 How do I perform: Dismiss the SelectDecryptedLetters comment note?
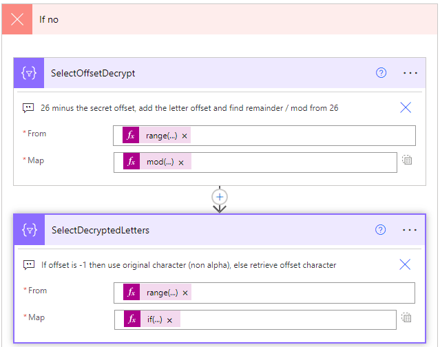tap(405, 264)
